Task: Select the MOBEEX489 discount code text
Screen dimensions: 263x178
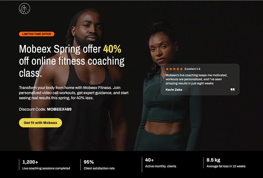Action: [x=59, y=109]
